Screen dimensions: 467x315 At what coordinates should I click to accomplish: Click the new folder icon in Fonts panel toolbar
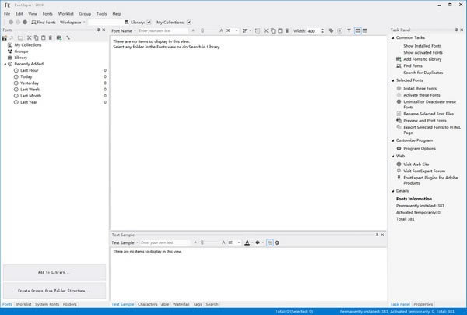(x=20, y=38)
